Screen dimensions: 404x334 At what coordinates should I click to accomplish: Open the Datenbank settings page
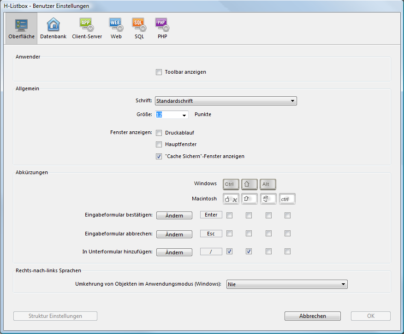click(53, 28)
